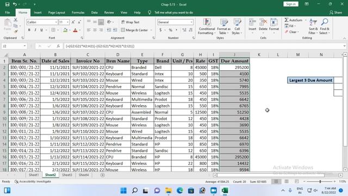Toggle Underline formatting
The image size is (348, 196).
tap(41, 30)
